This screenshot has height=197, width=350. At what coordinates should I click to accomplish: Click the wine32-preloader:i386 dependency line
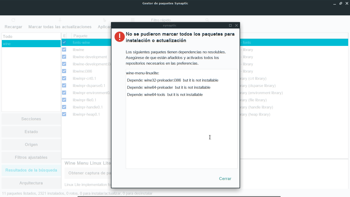[x=173, y=80]
